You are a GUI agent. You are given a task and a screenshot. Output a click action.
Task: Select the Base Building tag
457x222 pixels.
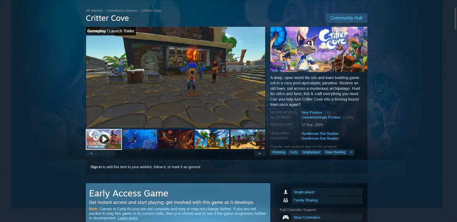click(x=335, y=152)
